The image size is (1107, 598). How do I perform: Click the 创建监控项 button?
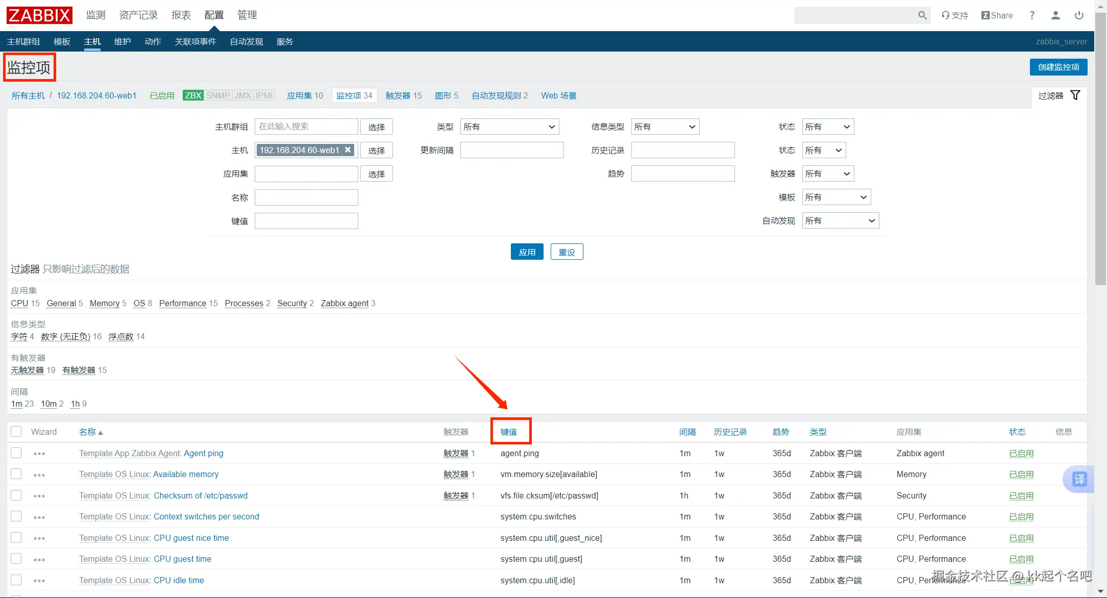[1058, 67]
